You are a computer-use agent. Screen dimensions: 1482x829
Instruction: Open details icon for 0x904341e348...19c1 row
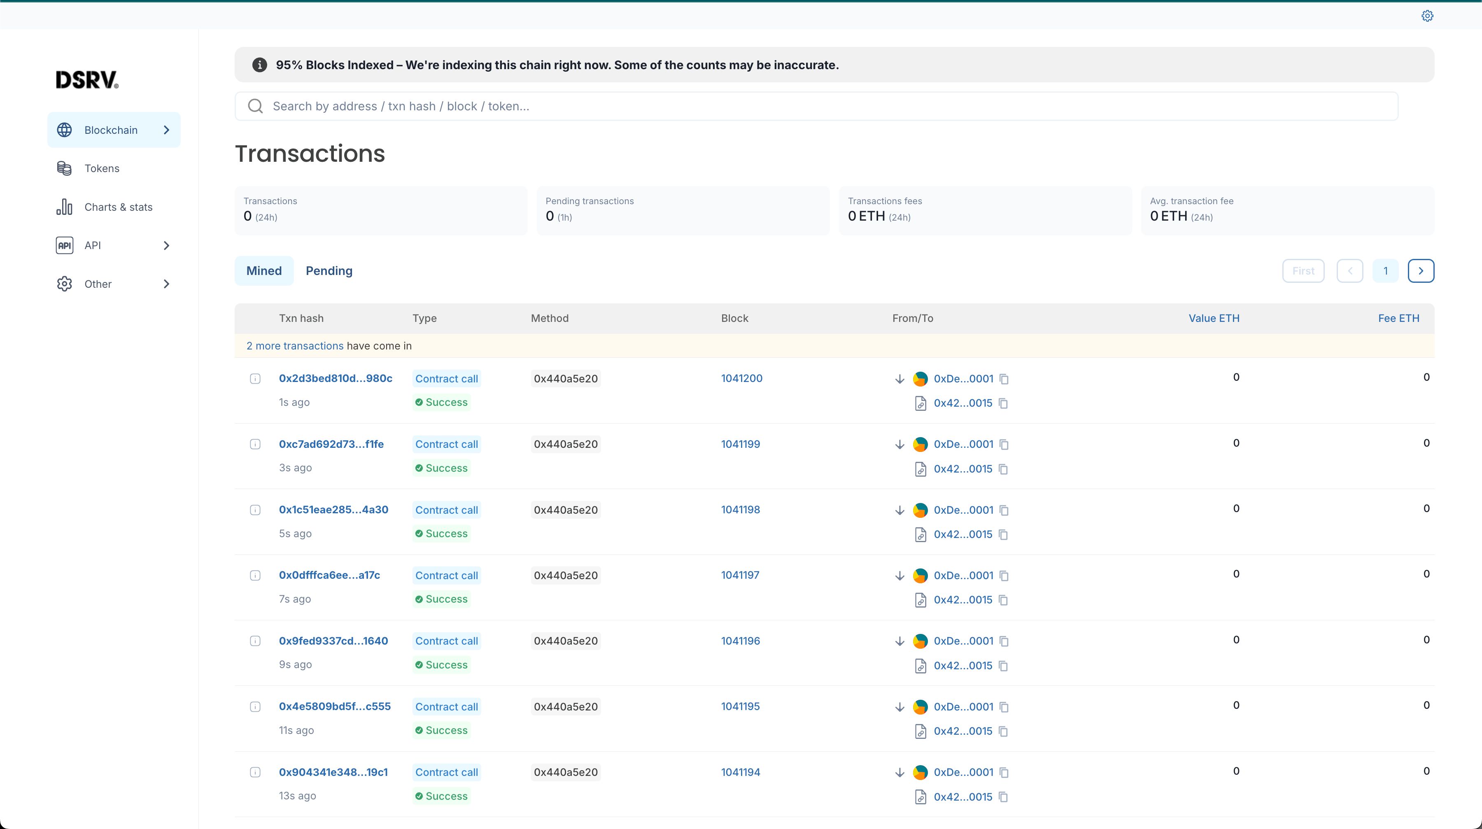point(255,772)
